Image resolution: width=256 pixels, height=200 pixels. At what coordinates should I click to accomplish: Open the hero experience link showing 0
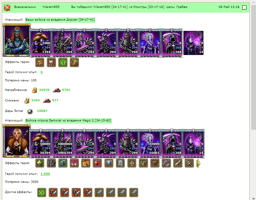pyautogui.click(x=41, y=72)
